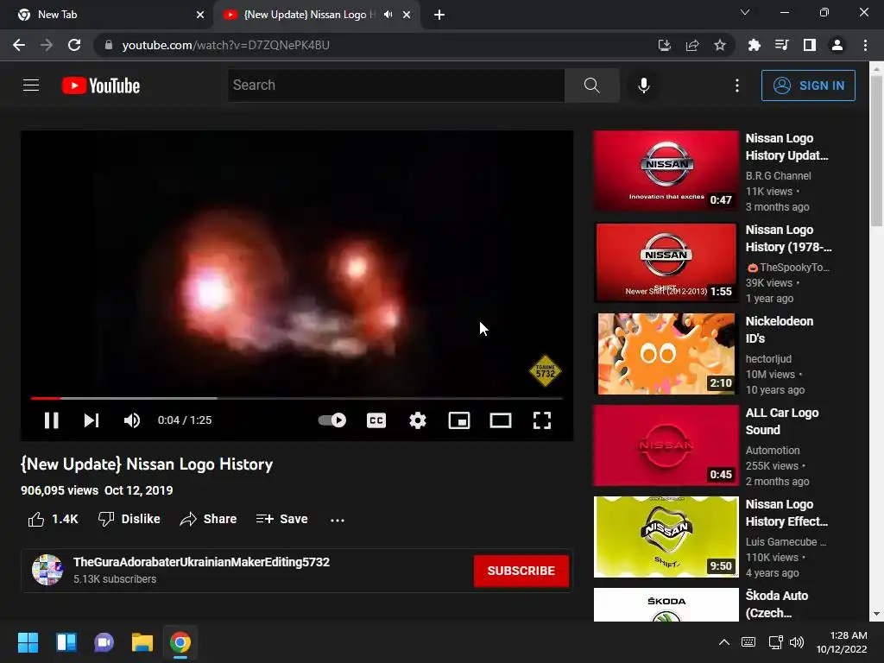Screen dimensions: 884x663
Task: Open channel avatar of TheGuraAdorabater
Action: pyautogui.click(x=47, y=570)
